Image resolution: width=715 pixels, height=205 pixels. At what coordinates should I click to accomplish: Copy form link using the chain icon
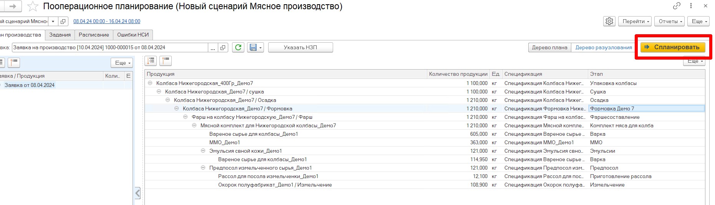pyautogui.click(x=677, y=6)
